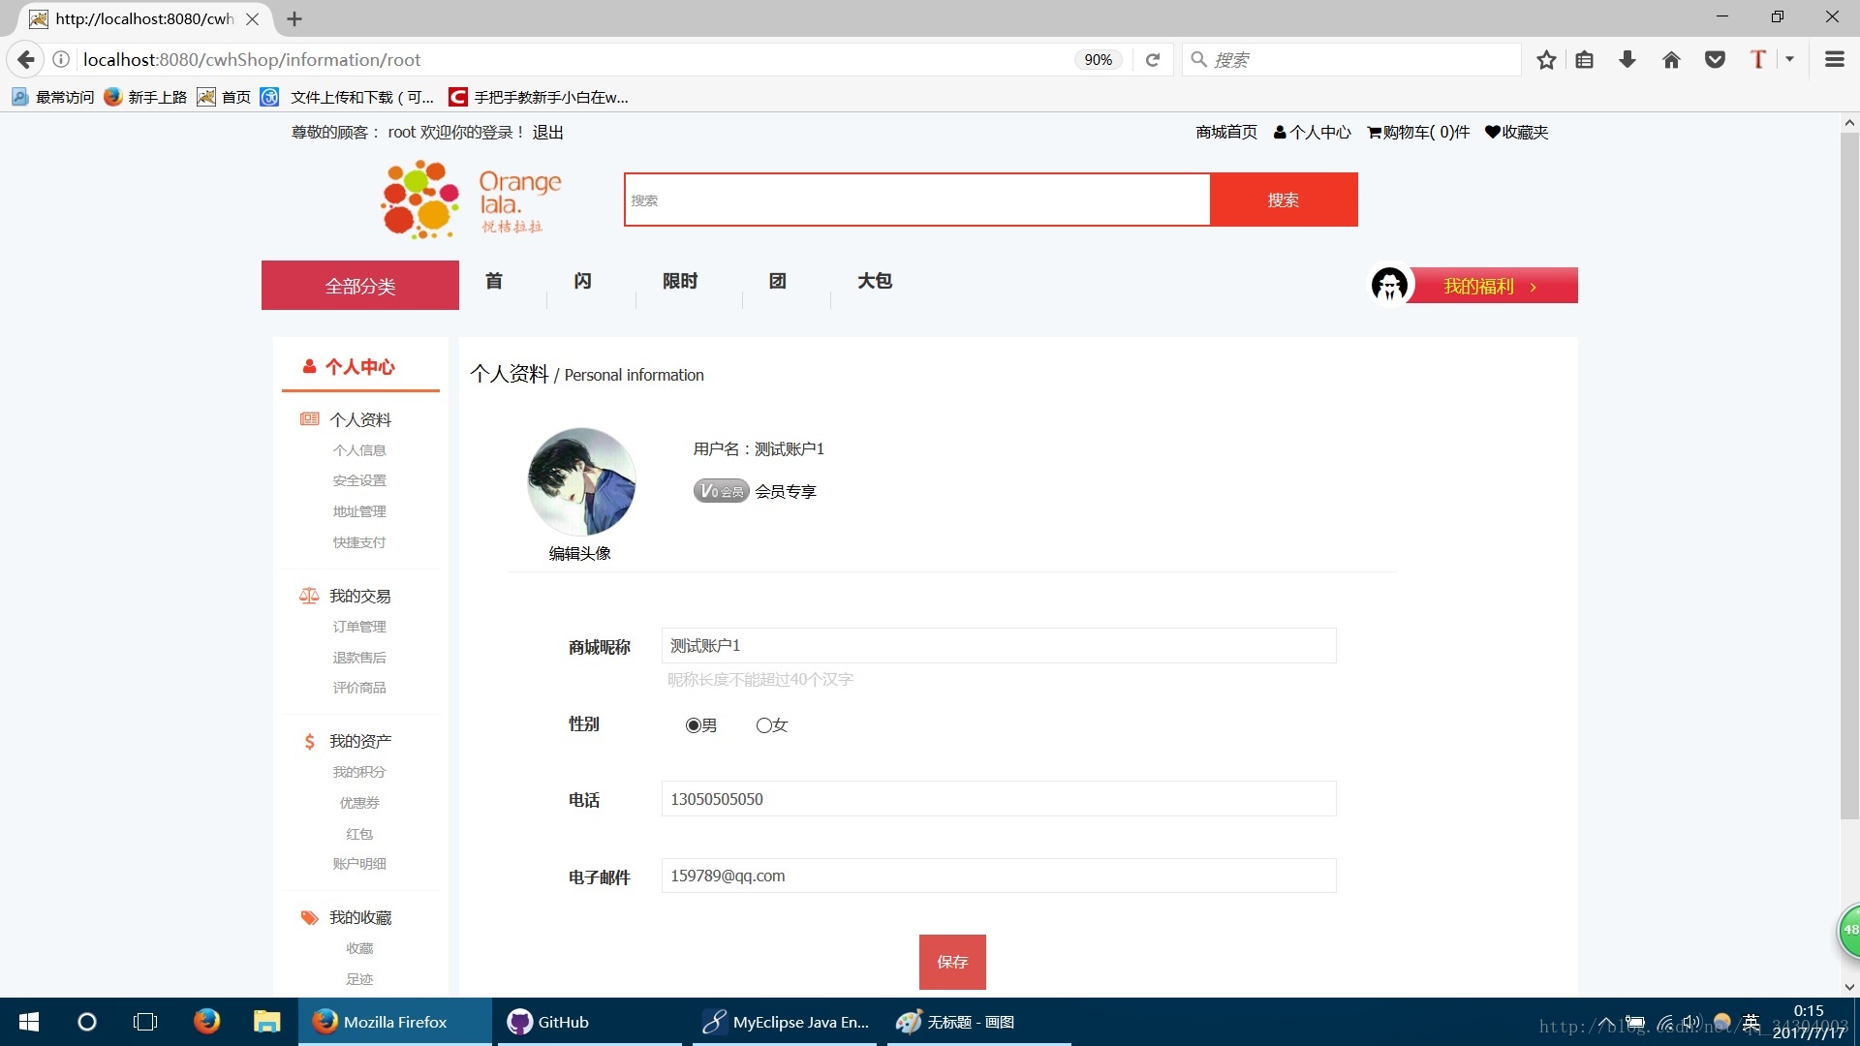Go to 商城首页 link
This screenshot has width=1860, height=1046.
[1226, 133]
